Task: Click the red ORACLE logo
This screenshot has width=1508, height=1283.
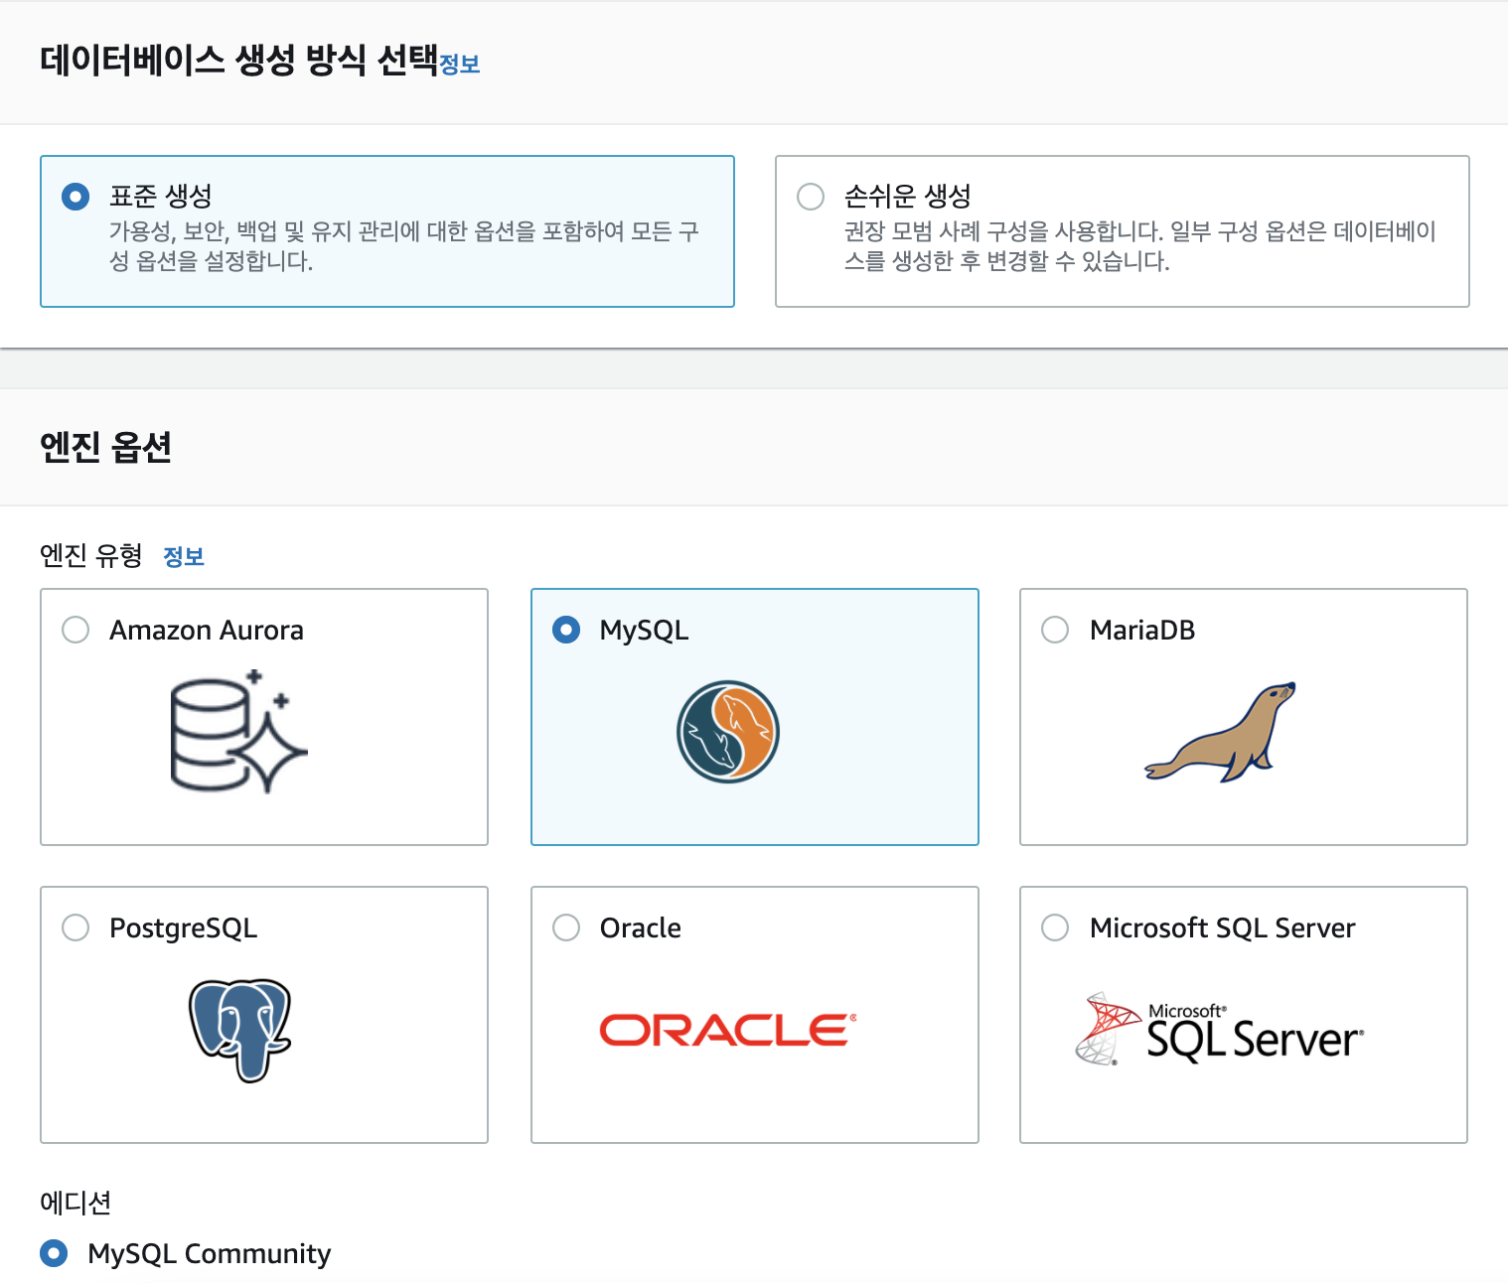Action: (728, 1030)
